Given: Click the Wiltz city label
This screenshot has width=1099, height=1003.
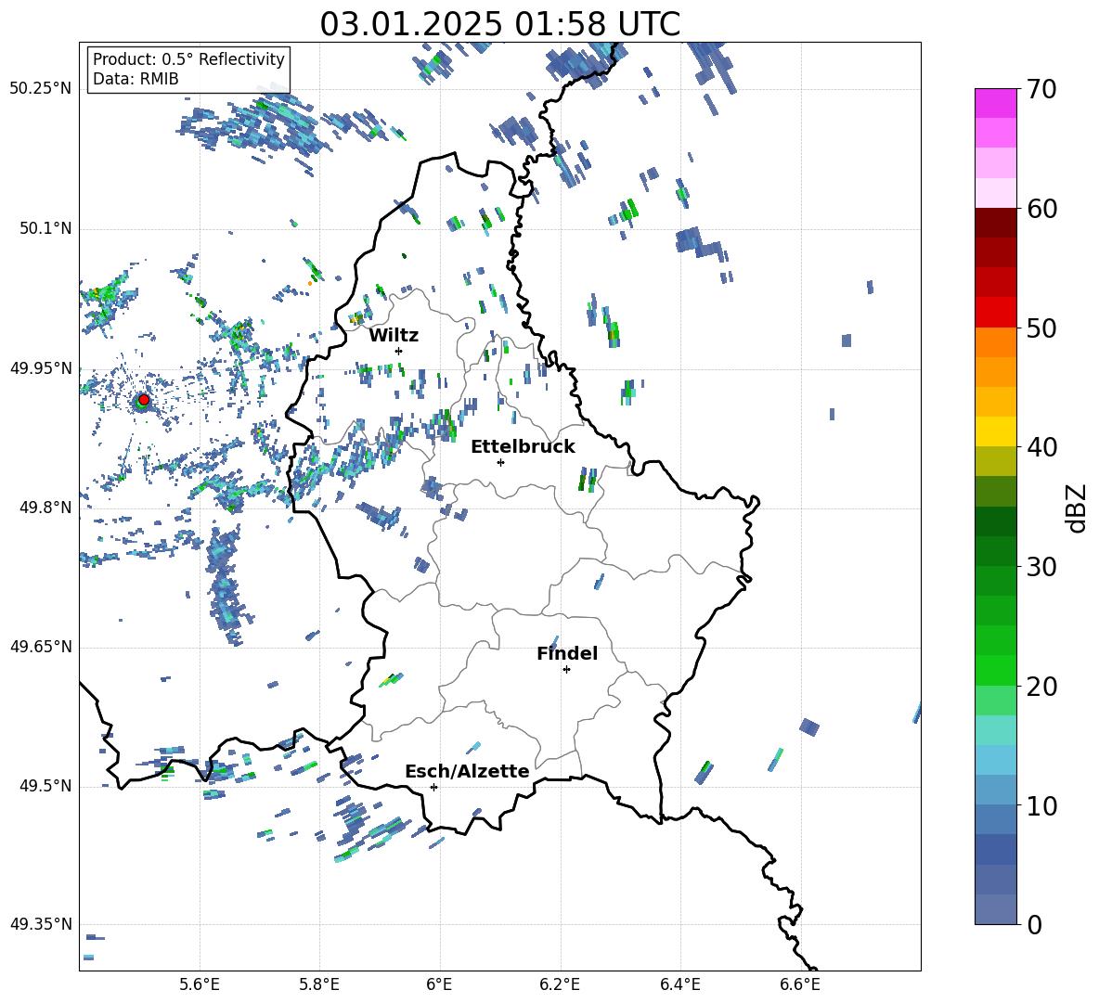Looking at the screenshot, I should pyautogui.click(x=394, y=336).
